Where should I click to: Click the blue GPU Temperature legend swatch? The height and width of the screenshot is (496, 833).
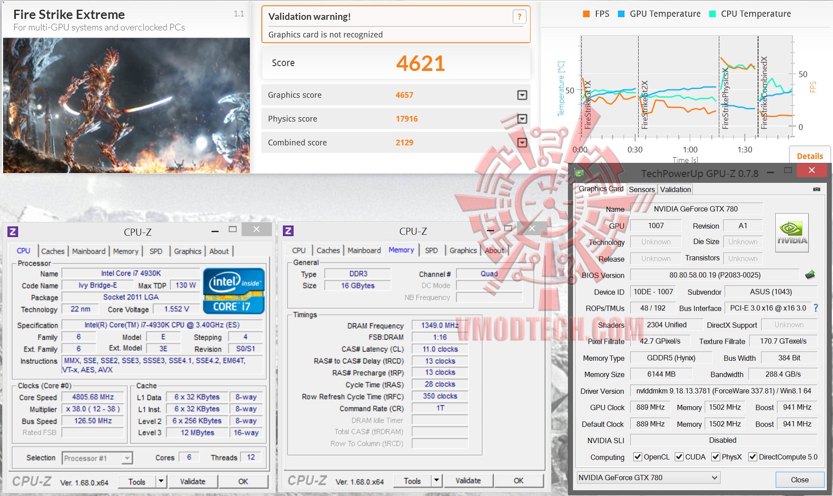point(621,14)
